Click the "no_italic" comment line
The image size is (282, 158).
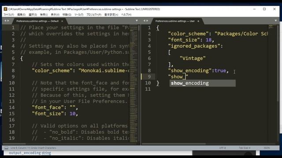click(x=81, y=138)
